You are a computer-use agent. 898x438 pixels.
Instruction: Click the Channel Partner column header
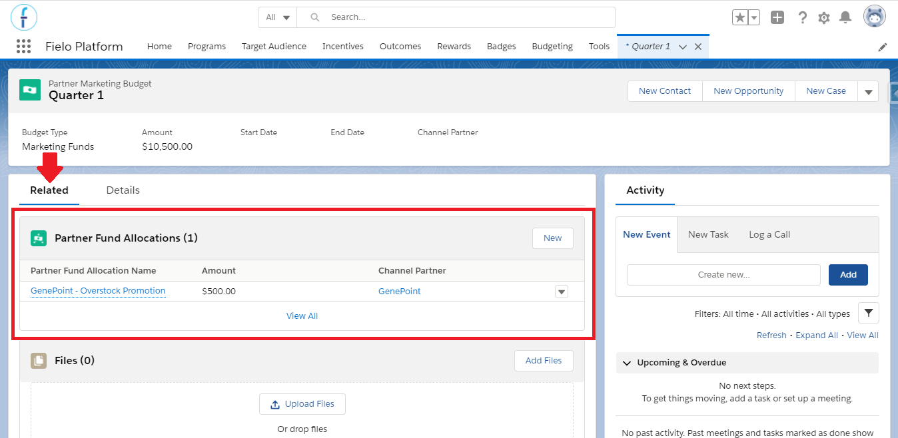pyautogui.click(x=412, y=270)
